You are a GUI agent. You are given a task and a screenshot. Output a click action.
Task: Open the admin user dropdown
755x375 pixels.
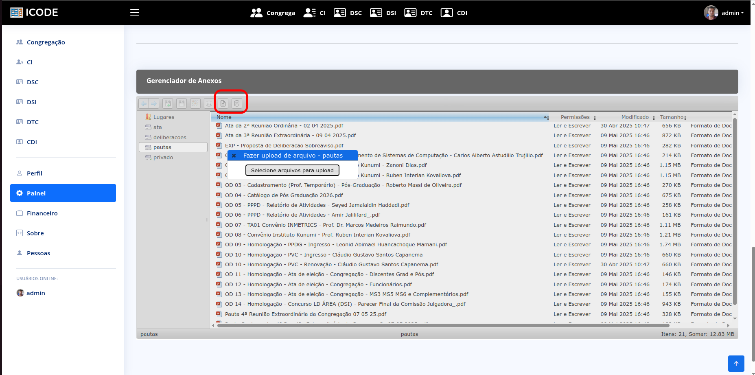[x=724, y=13]
